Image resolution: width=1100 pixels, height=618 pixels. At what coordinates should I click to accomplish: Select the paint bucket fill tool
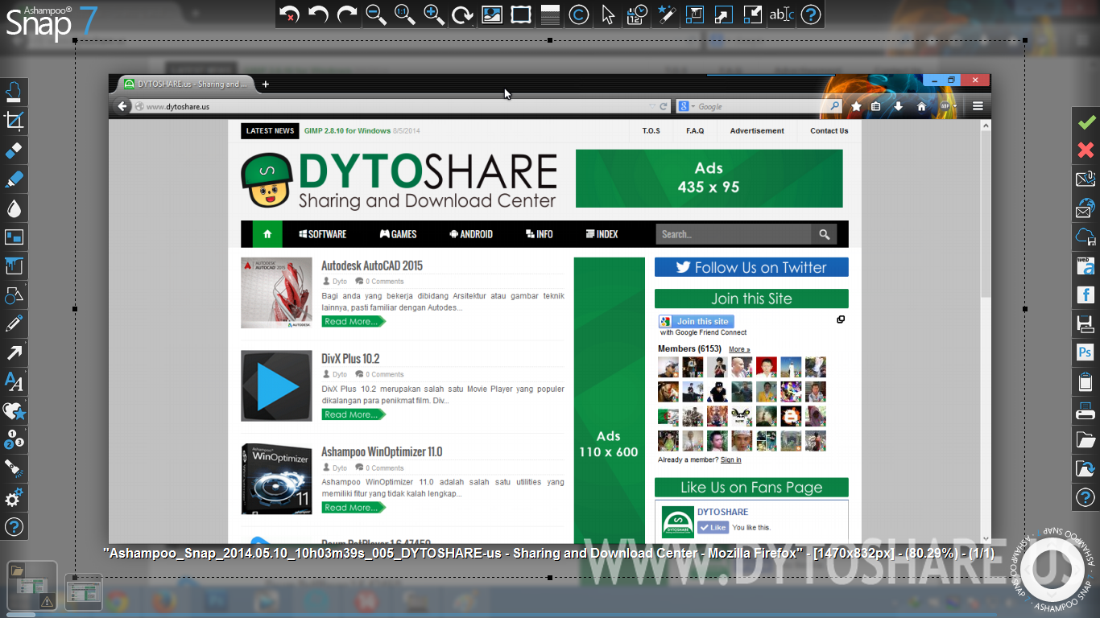coord(14,266)
